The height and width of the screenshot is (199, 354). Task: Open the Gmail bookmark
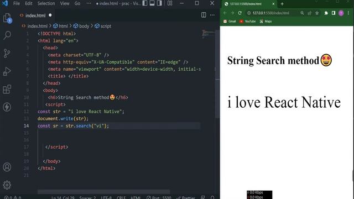point(230,21)
